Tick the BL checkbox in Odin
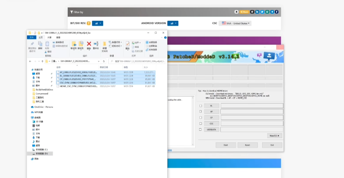The width and height of the screenshot is (344, 178). 200,106
